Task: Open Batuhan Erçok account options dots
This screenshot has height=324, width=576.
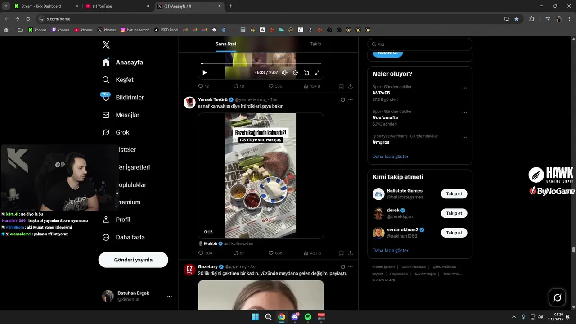Action: (170, 296)
